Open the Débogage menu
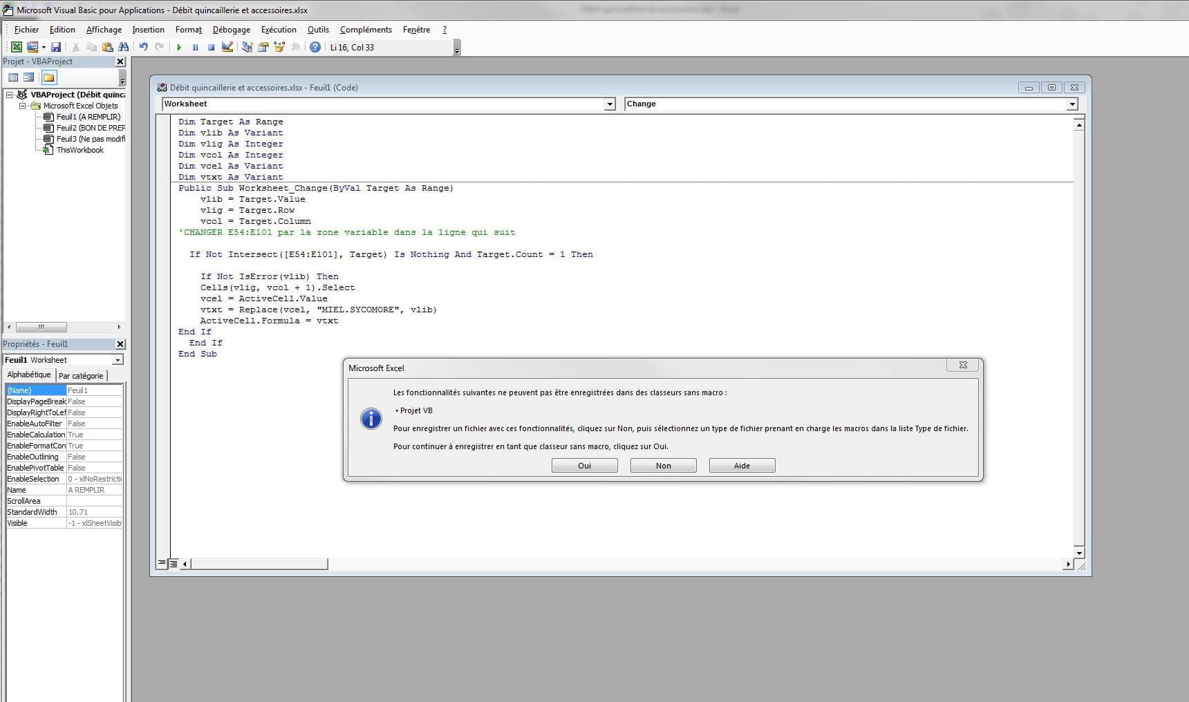 click(231, 30)
